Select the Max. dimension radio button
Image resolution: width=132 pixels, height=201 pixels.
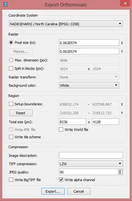click(x=11, y=60)
